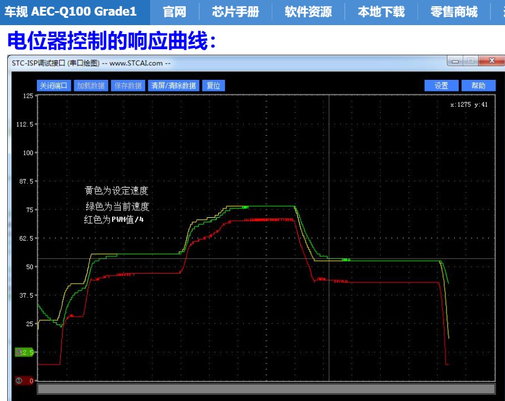Open the 芯片手册 tab
505x401 pixels.
(x=235, y=12)
